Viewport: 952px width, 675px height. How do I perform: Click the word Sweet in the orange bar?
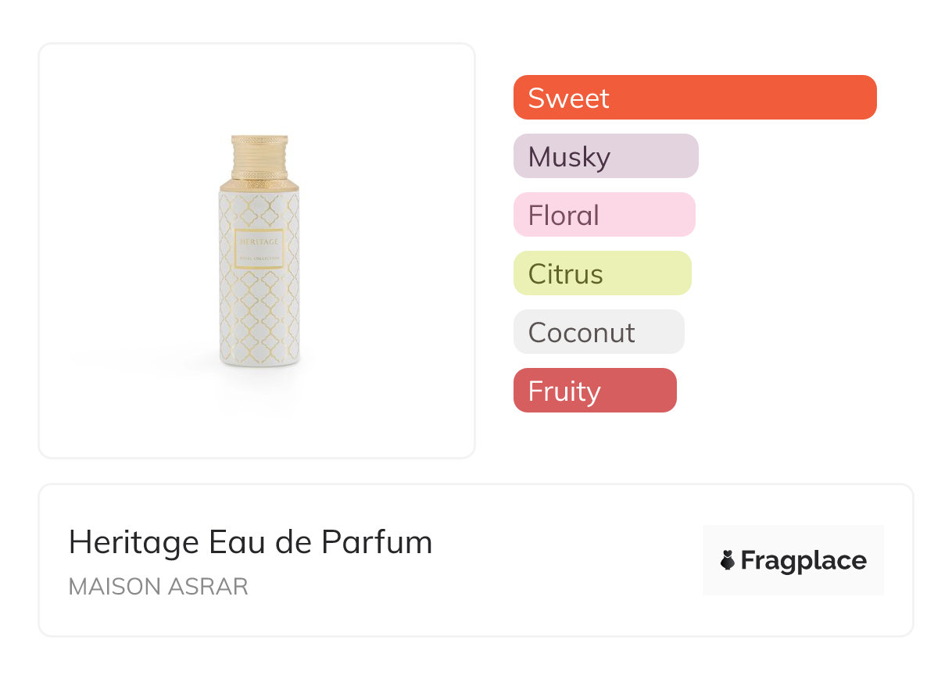pyautogui.click(x=568, y=98)
